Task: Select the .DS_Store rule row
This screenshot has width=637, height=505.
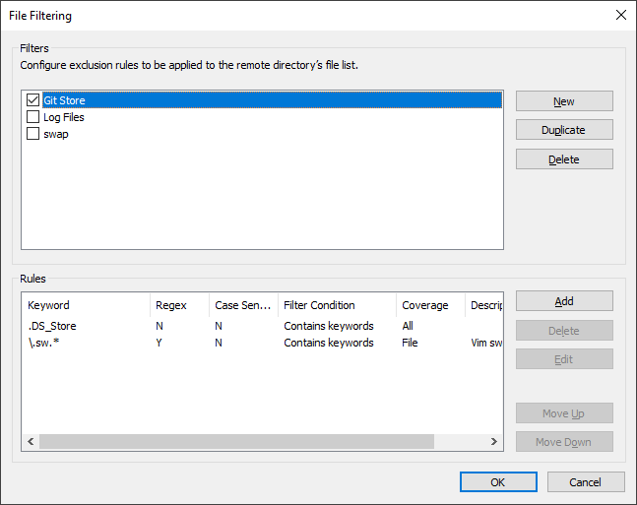Action: (x=262, y=326)
